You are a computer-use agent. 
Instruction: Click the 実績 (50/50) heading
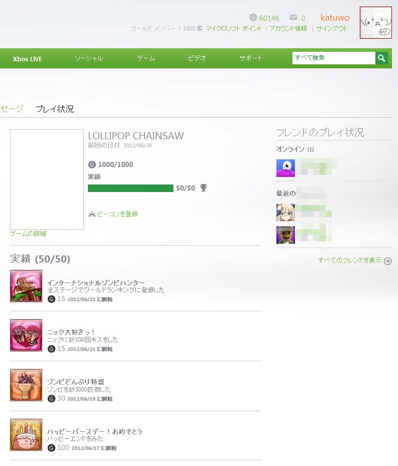click(x=40, y=258)
